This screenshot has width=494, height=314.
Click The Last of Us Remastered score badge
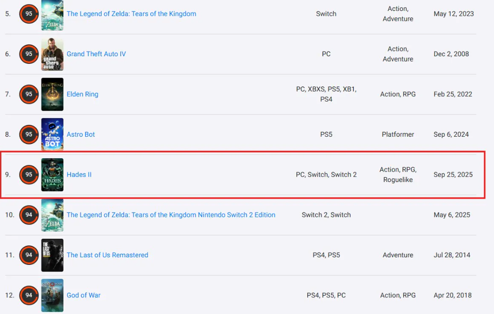[29, 255]
